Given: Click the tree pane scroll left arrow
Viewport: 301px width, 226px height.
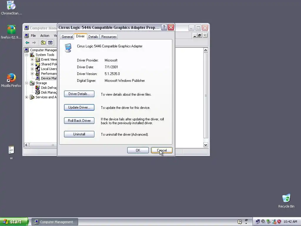Looking at the screenshot, I should tap(27, 145).
